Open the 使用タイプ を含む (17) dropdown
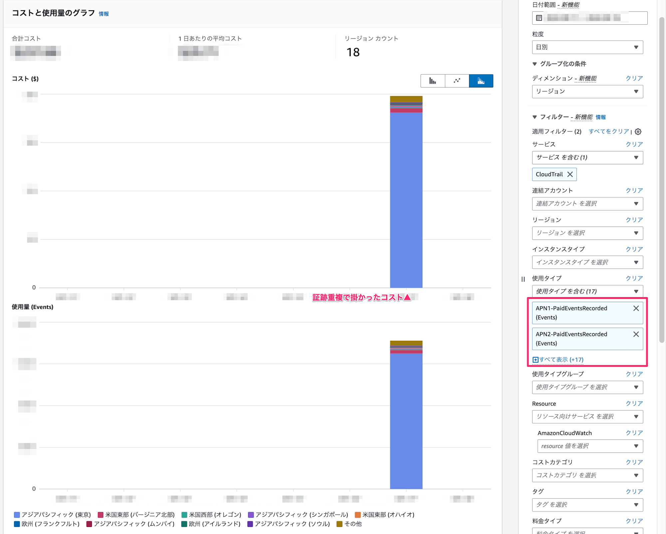Image resolution: width=666 pixels, height=534 pixels. 587,291
